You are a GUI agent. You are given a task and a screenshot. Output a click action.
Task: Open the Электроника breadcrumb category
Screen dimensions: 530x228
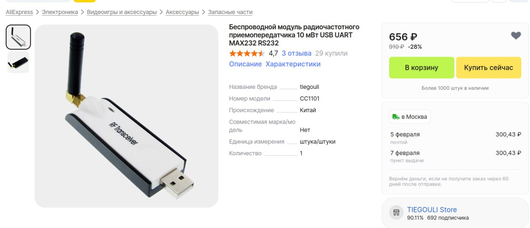[x=60, y=12]
